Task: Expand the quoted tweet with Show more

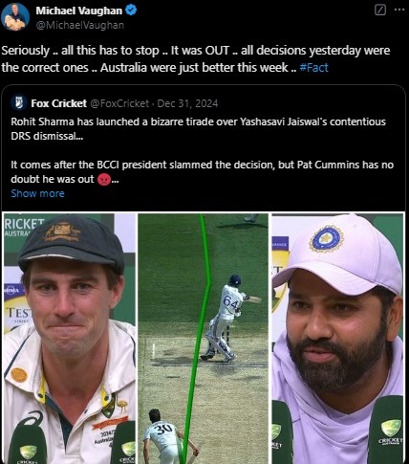Action: (x=37, y=193)
